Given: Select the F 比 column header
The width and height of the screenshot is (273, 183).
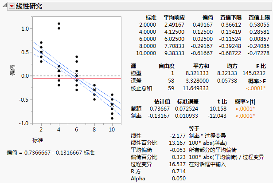Looking at the screenshot, I should (x=261, y=66).
